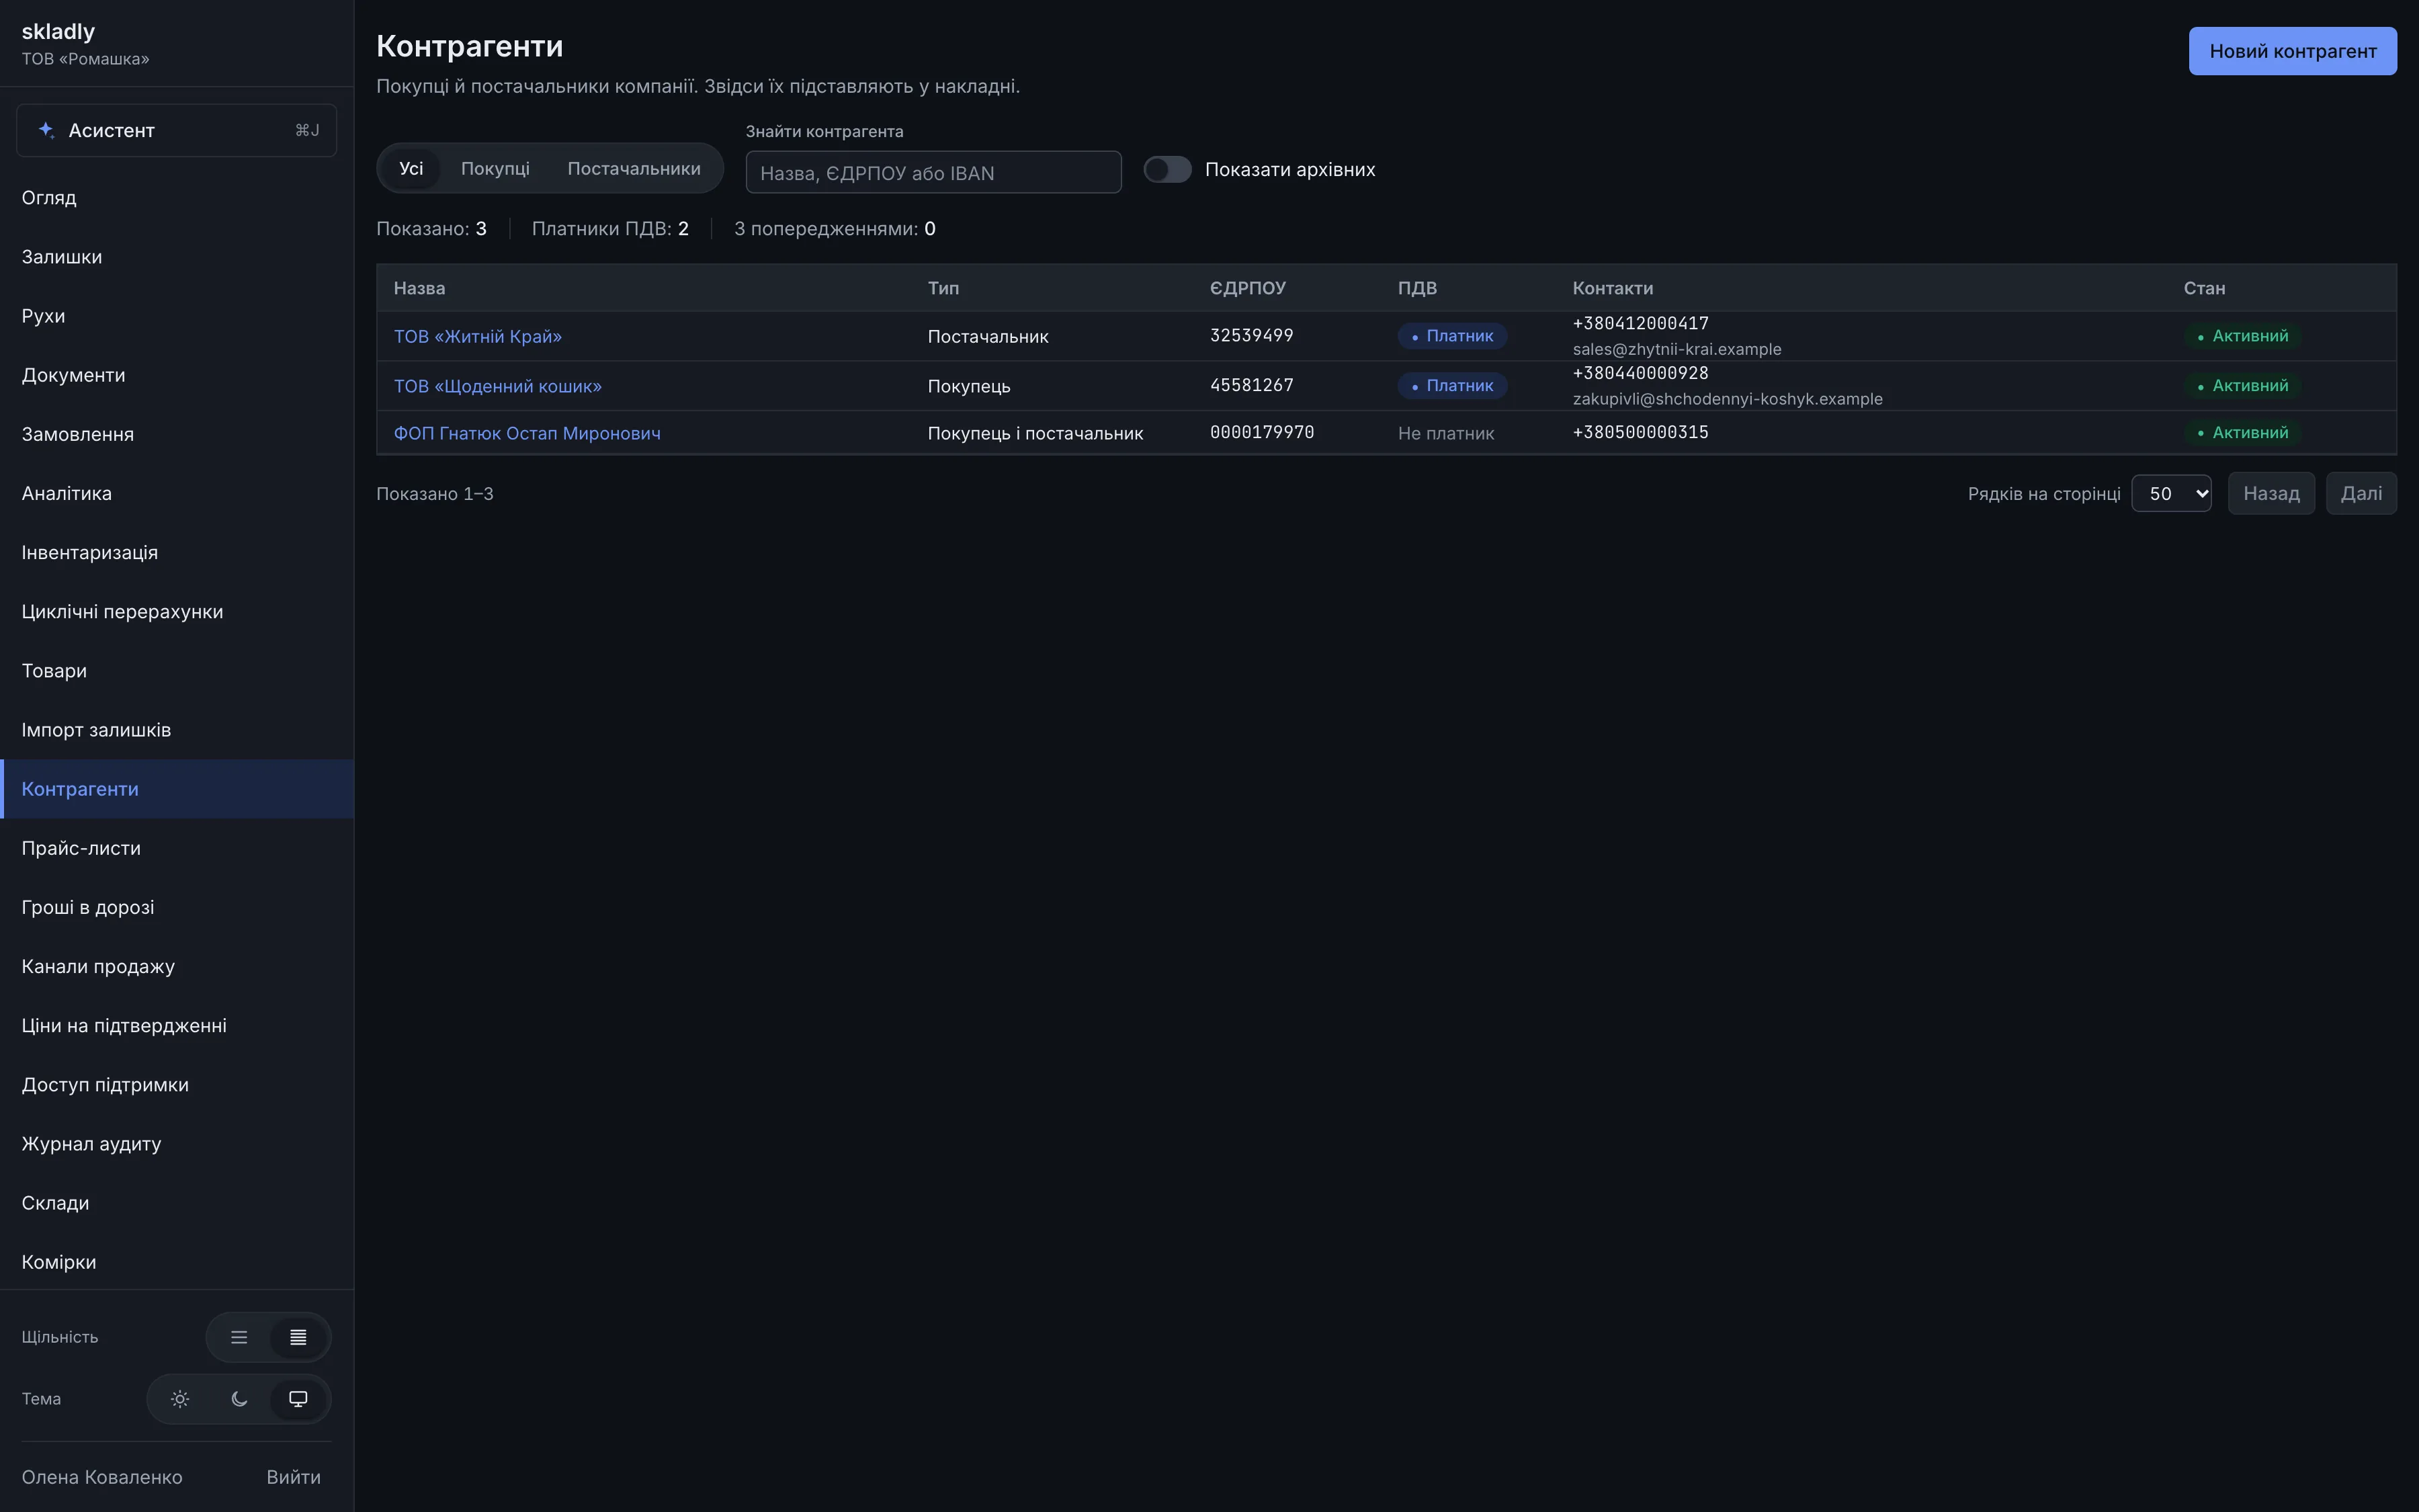Open the Асистент sparkle button
The height and width of the screenshot is (1512, 2419).
click(x=176, y=130)
